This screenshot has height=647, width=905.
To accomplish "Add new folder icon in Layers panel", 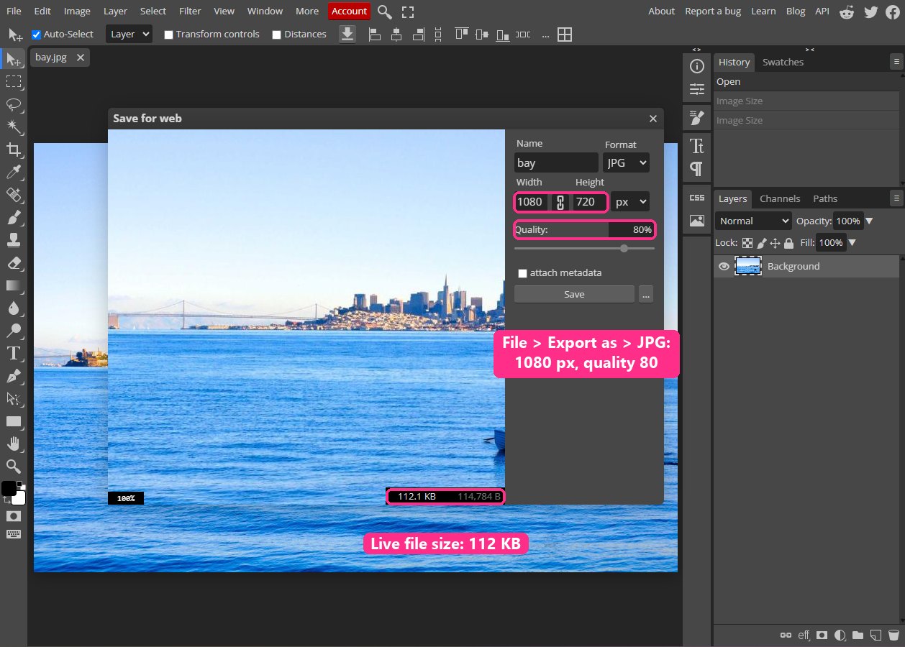I will 858,635.
